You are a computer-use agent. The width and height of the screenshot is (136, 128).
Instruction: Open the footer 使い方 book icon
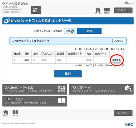[15, 113]
